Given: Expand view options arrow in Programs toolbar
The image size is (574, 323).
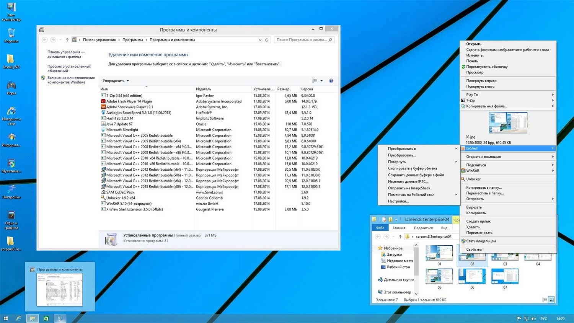Looking at the screenshot, I should click(321, 81).
